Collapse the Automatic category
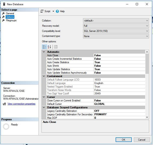Image resolution: width=153 pixels, height=145 pixels. pyautogui.click(x=44, y=52)
